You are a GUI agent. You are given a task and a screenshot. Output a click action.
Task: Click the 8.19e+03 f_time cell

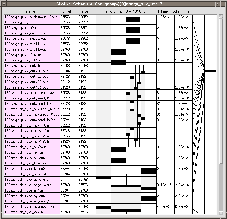164,185
